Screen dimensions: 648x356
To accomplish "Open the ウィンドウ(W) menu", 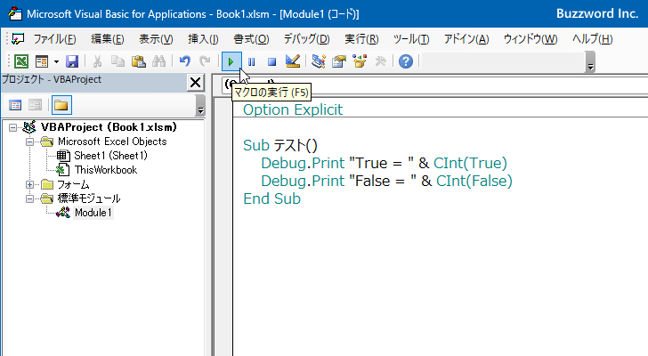I will 531,39.
